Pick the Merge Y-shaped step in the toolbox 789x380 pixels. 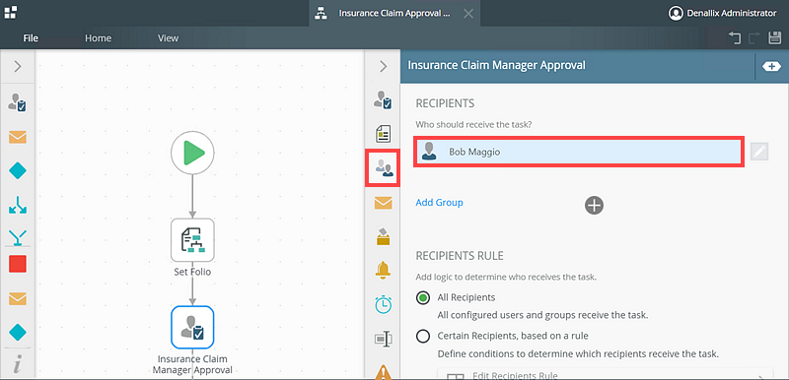click(18, 237)
